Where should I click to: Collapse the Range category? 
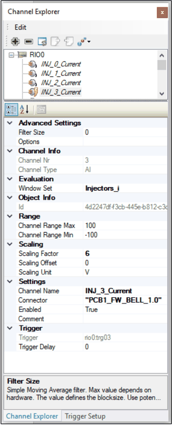coord(10,216)
